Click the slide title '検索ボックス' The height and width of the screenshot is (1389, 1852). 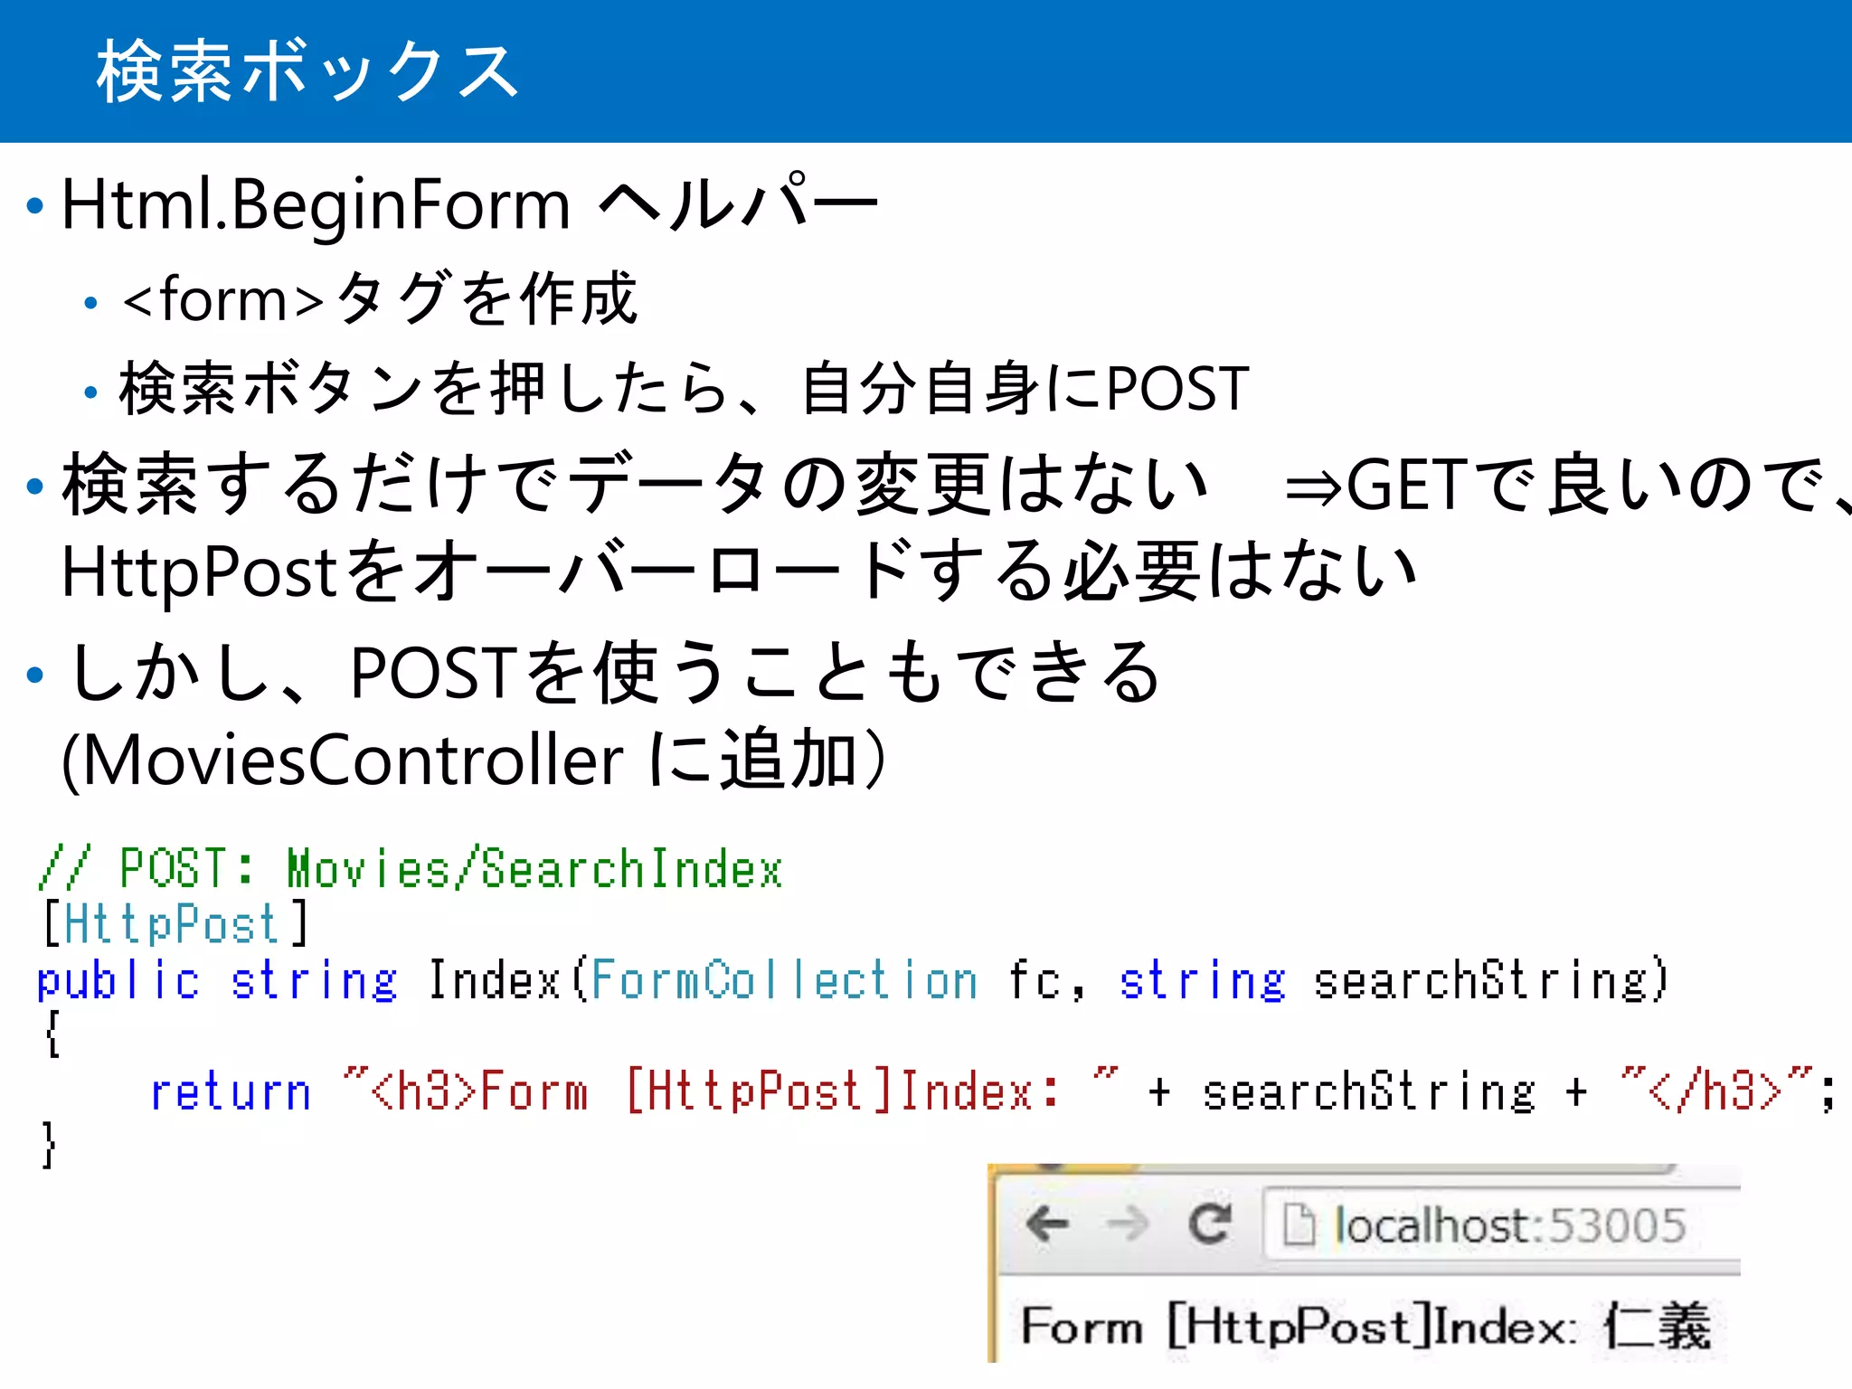[307, 71]
